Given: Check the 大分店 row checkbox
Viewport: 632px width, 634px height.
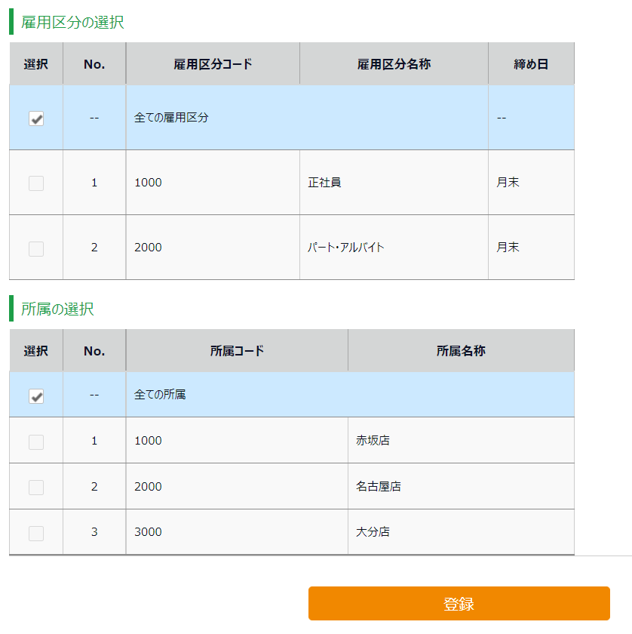Looking at the screenshot, I should tap(36, 534).
